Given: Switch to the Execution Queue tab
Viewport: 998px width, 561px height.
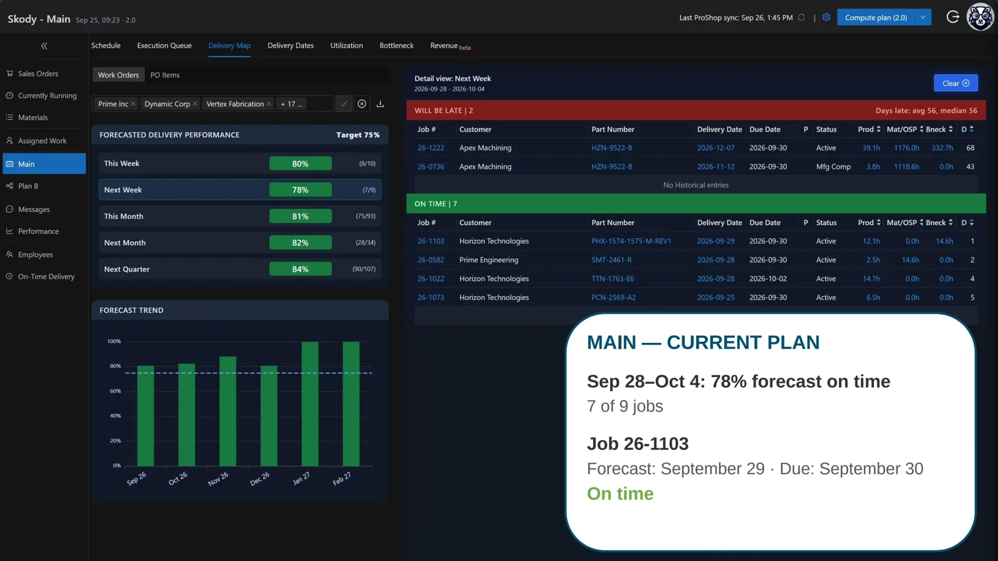Looking at the screenshot, I should tap(165, 46).
